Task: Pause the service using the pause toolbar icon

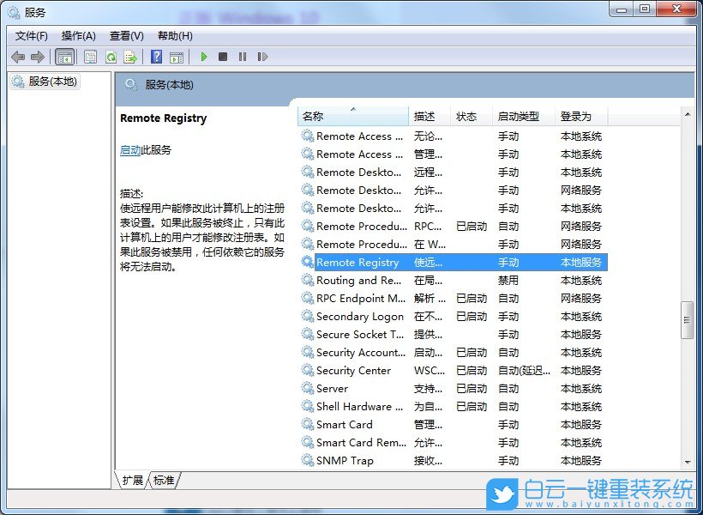Action: click(243, 57)
